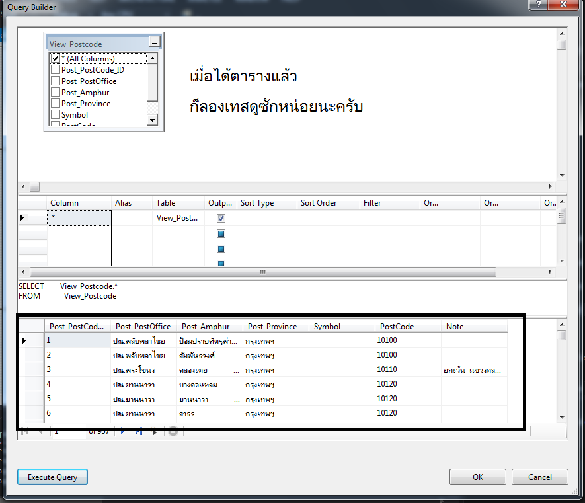585x503 pixels.
Task: Select the Sort Type column header
Action: (267, 203)
